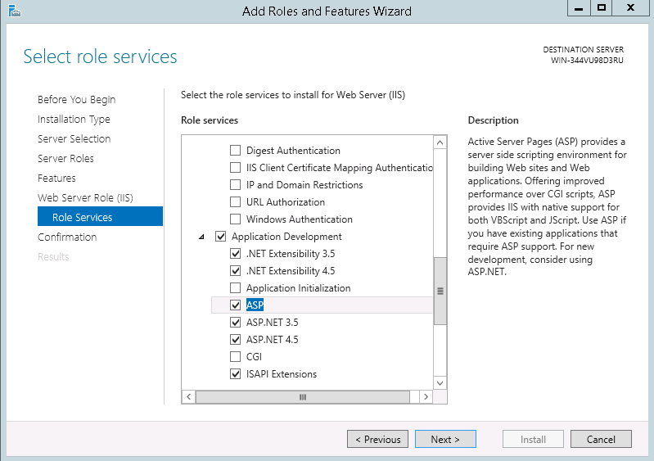Click the horizontal scrollbar thumb
The image size is (654, 461).
[x=303, y=397]
